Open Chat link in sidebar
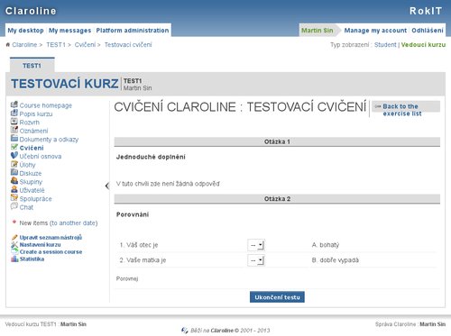 26,207
